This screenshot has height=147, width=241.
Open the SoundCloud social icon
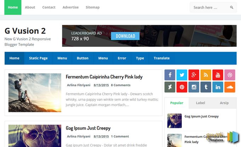tap(230, 87)
